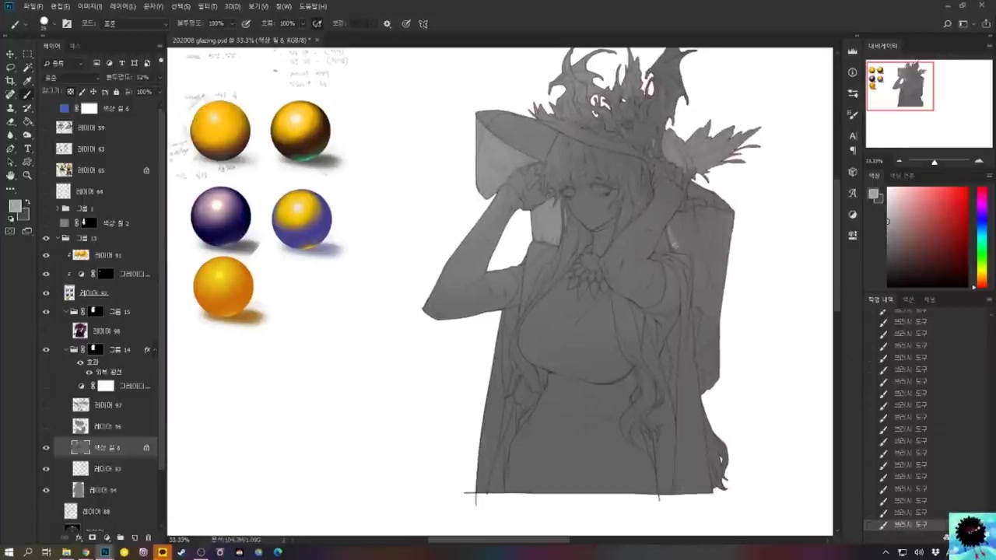
Task: Select the Crop tool
Action: (x=10, y=81)
